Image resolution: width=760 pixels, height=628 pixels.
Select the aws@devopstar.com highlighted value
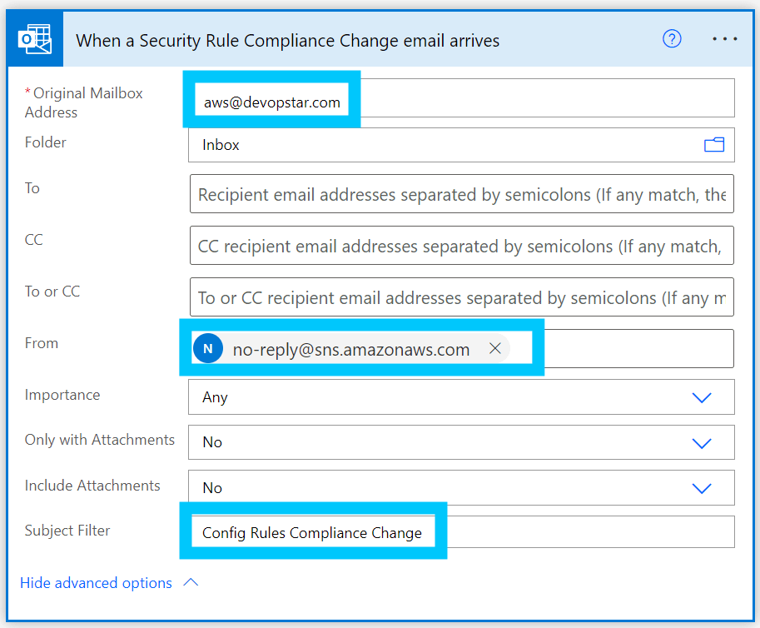pyautogui.click(x=273, y=101)
